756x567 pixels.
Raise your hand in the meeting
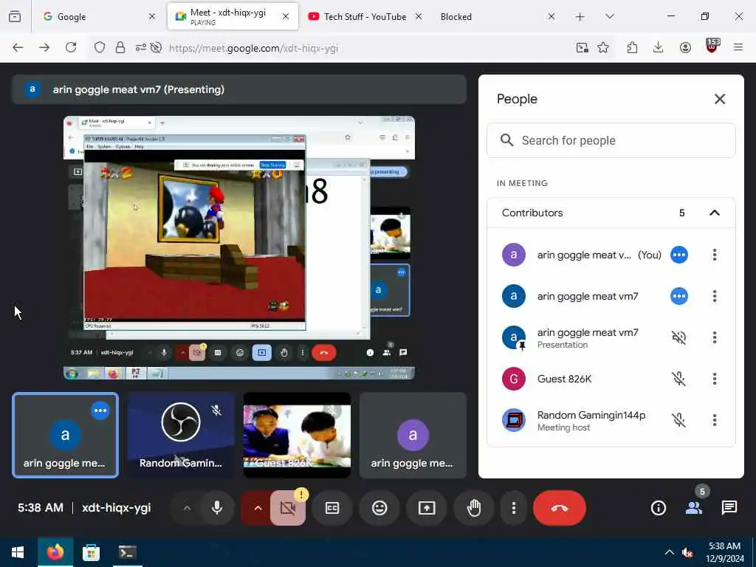pyautogui.click(x=474, y=508)
